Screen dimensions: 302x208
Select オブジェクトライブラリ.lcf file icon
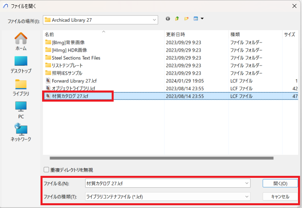(48, 88)
